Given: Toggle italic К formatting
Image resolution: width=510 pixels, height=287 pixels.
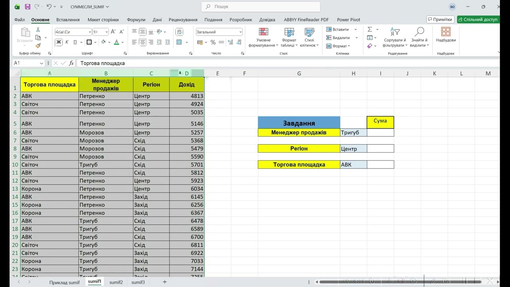Looking at the screenshot, I should pyautogui.click(x=67, y=42).
